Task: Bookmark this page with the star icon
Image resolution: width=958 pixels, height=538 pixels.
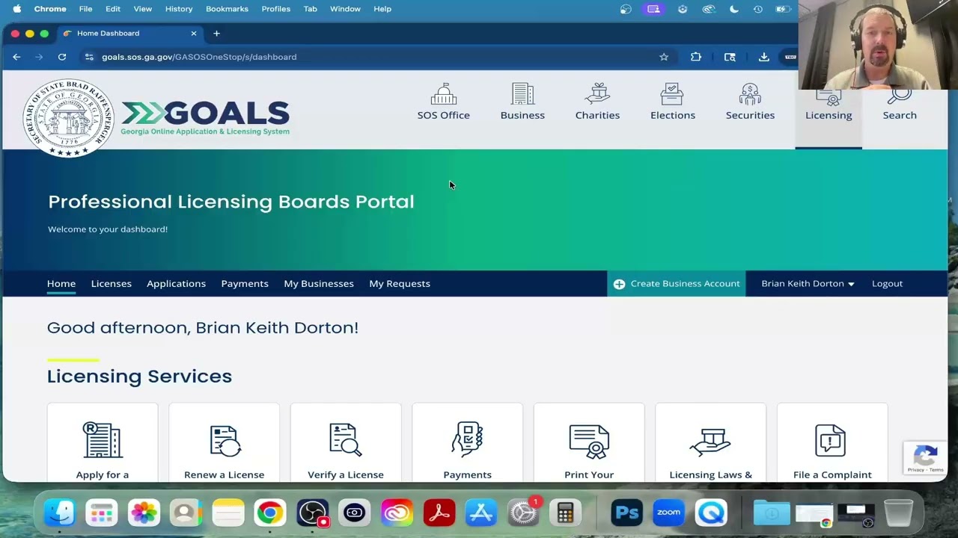Action: pos(663,57)
